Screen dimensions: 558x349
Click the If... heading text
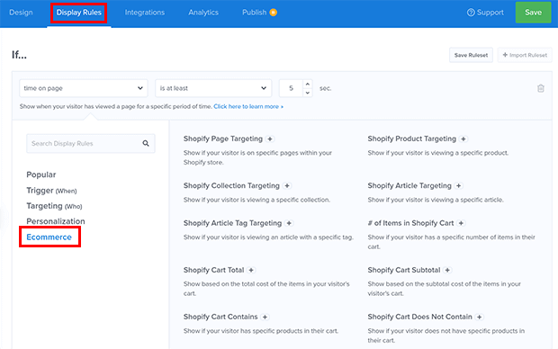[19, 55]
